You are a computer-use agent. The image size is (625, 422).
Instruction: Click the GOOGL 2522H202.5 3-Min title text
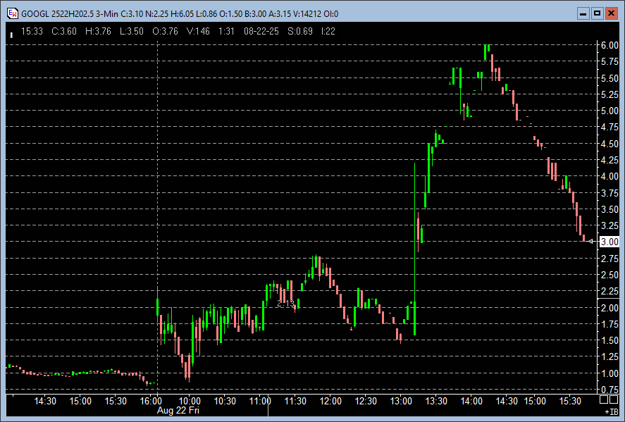70,14
